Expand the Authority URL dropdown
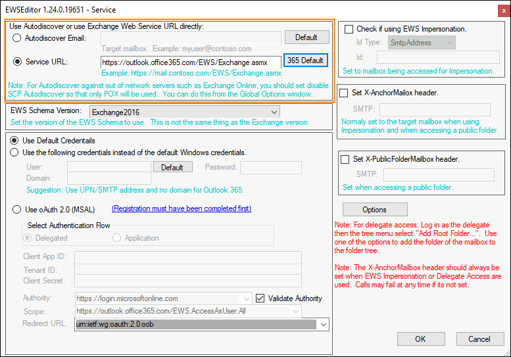Image resolution: width=511 pixels, height=357 pixels. point(246,298)
